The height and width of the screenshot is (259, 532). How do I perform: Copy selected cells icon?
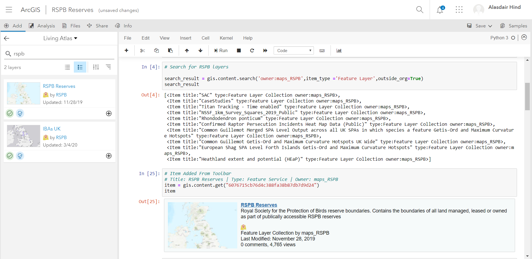point(157,50)
